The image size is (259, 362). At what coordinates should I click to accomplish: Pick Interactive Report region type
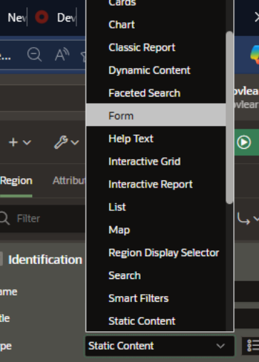click(156, 185)
